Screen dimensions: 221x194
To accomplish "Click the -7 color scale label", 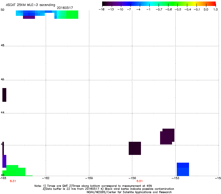I will pyautogui.click(x=129, y=10).
